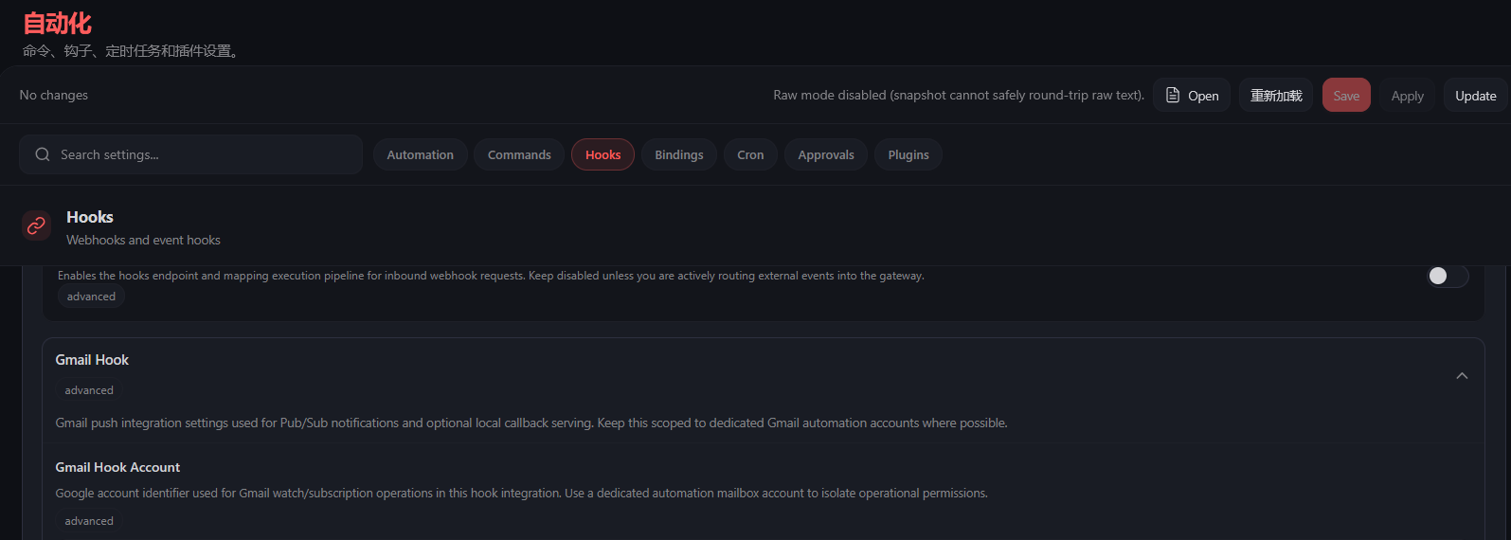Show the Plugins tab
This screenshot has height=540, width=1511.
tap(908, 154)
